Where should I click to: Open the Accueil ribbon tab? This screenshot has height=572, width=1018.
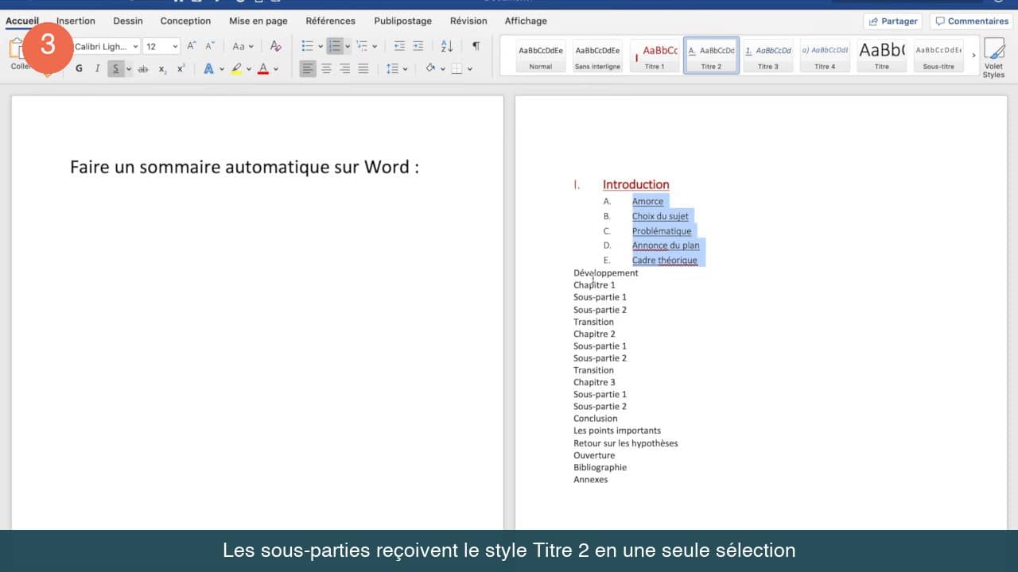point(22,21)
